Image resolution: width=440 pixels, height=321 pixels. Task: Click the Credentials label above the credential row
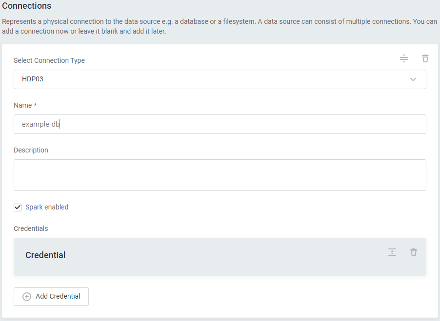point(31,229)
